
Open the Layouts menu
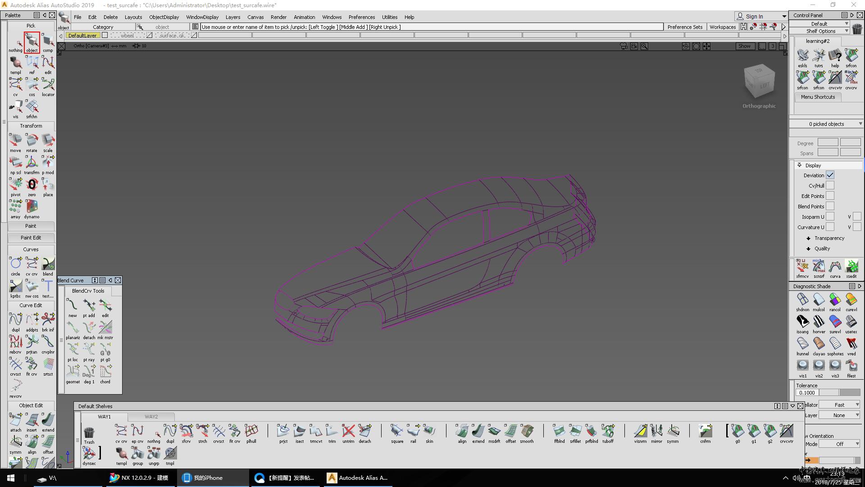point(133,17)
